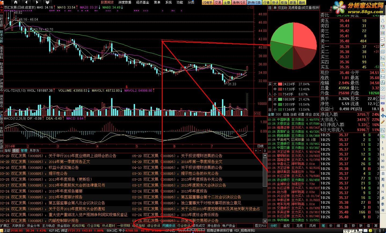Go forward with the right arrow icon

click(x=37, y=2)
